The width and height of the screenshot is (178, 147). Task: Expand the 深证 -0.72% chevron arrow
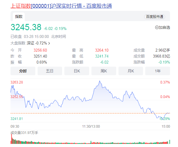[x=49, y=43]
